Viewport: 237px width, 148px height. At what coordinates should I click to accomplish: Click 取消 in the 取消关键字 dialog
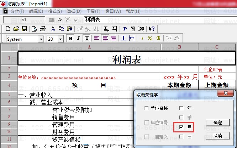click(218, 136)
